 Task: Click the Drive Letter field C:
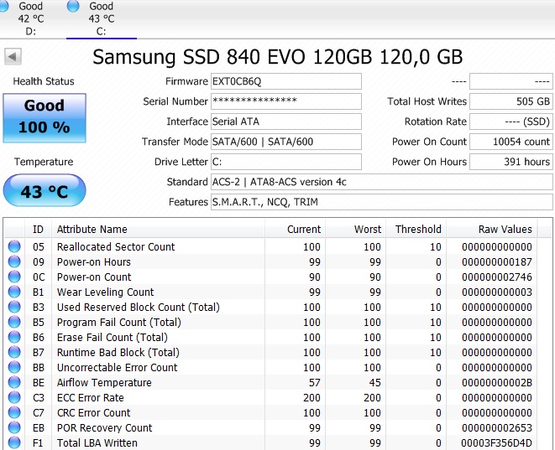[286, 162]
